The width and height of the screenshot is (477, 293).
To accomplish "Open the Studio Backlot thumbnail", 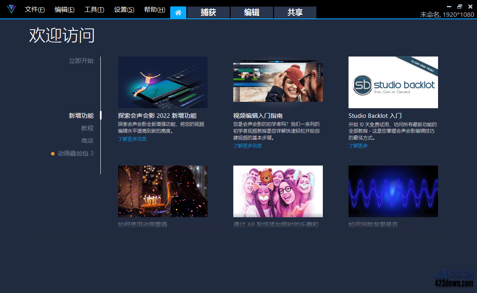I will click(393, 82).
